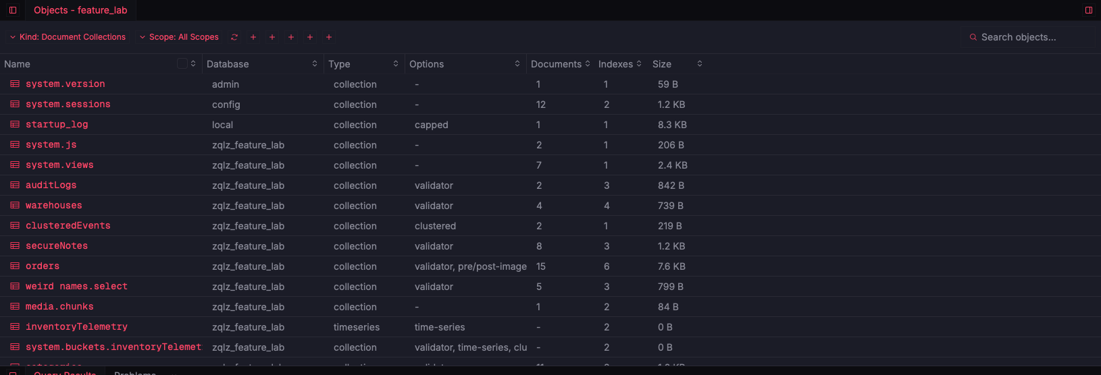Open the system.sessions collection

[68, 105]
